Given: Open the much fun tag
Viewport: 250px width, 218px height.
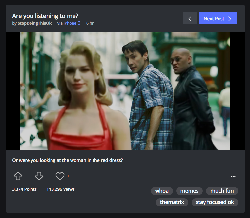Looking at the screenshot, I should 222,191.
